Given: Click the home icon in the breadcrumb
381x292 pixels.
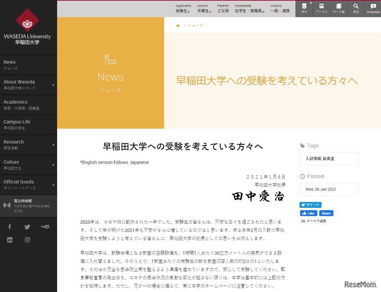Looking at the screenshot, I should [178, 25].
